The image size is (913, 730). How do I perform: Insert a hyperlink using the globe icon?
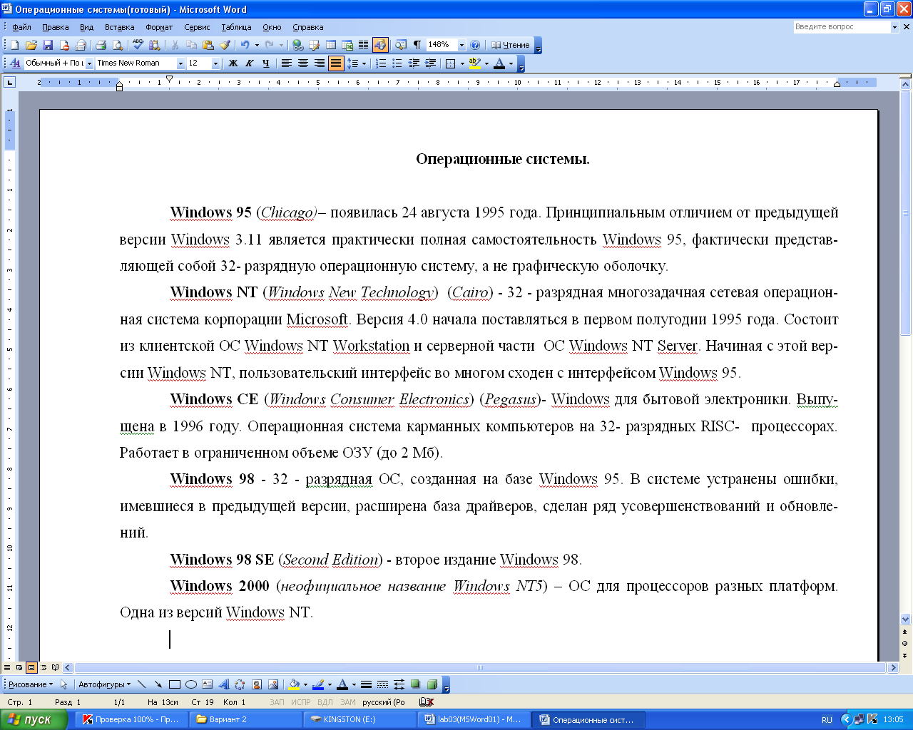(297, 45)
